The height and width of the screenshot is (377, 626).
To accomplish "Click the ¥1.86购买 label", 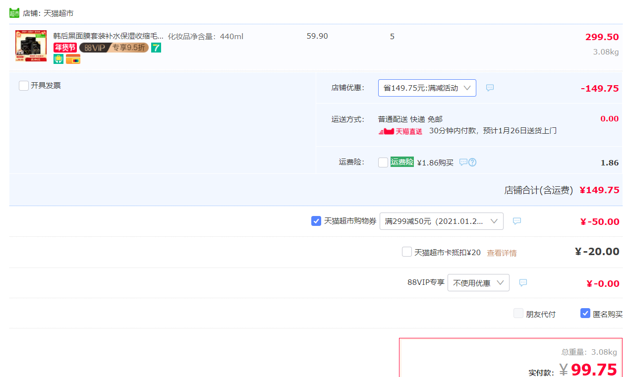I will pyautogui.click(x=435, y=162).
